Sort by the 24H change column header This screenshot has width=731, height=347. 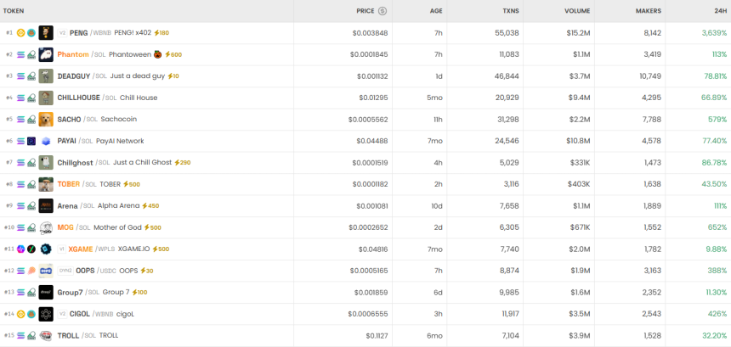click(x=718, y=11)
